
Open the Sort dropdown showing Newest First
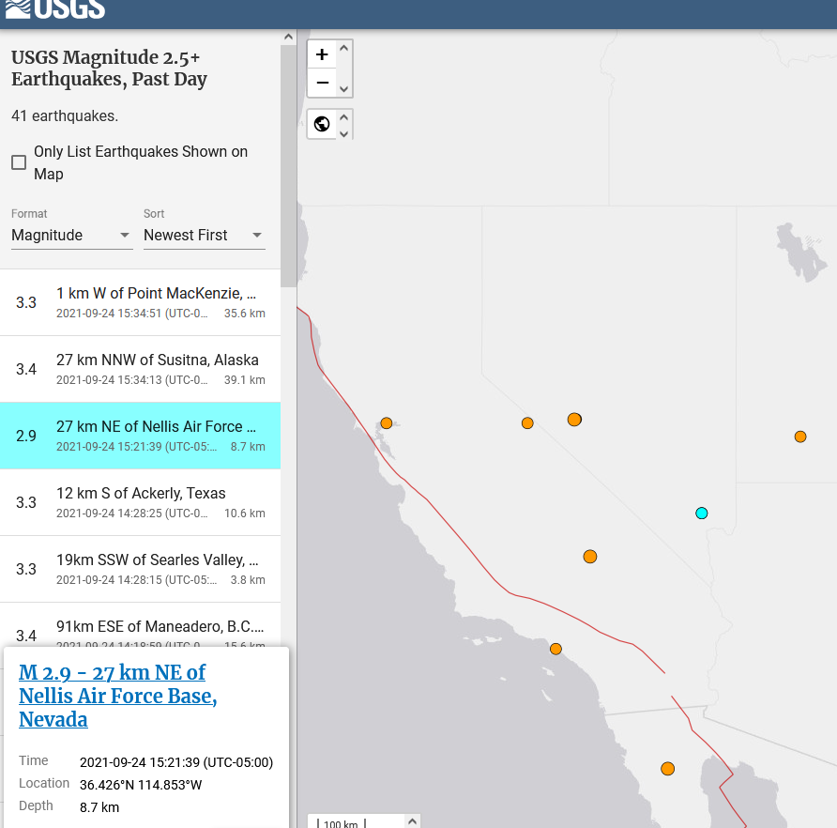click(204, 235)
